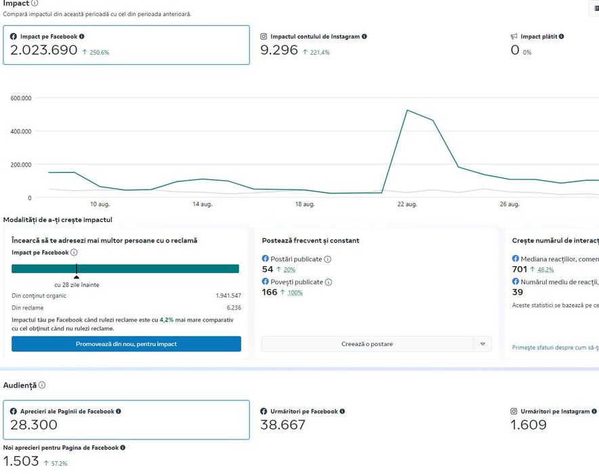Click info icon beside the Impact heading
599x474 pixels.
pyautogui.click(x=35, y=3)
